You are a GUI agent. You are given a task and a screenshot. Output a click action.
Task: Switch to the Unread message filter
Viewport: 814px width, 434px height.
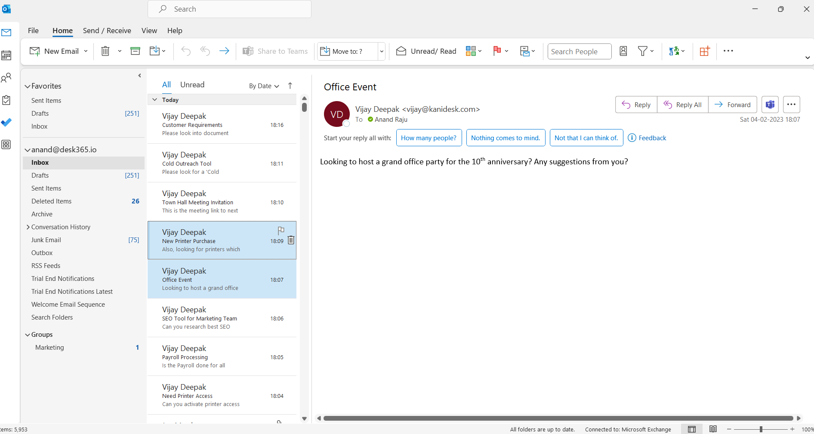(192, 84)
